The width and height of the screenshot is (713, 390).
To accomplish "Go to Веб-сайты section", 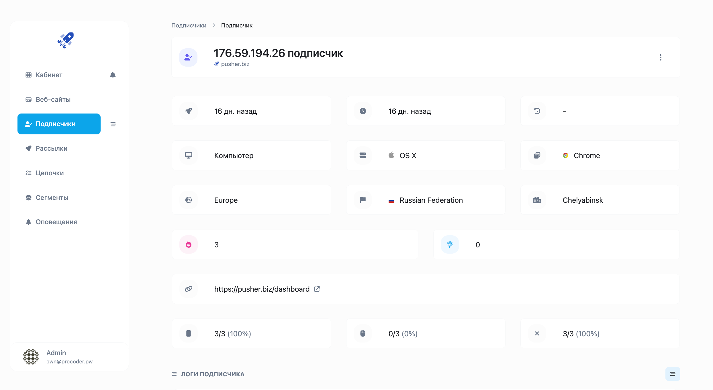I will (53, 100).
